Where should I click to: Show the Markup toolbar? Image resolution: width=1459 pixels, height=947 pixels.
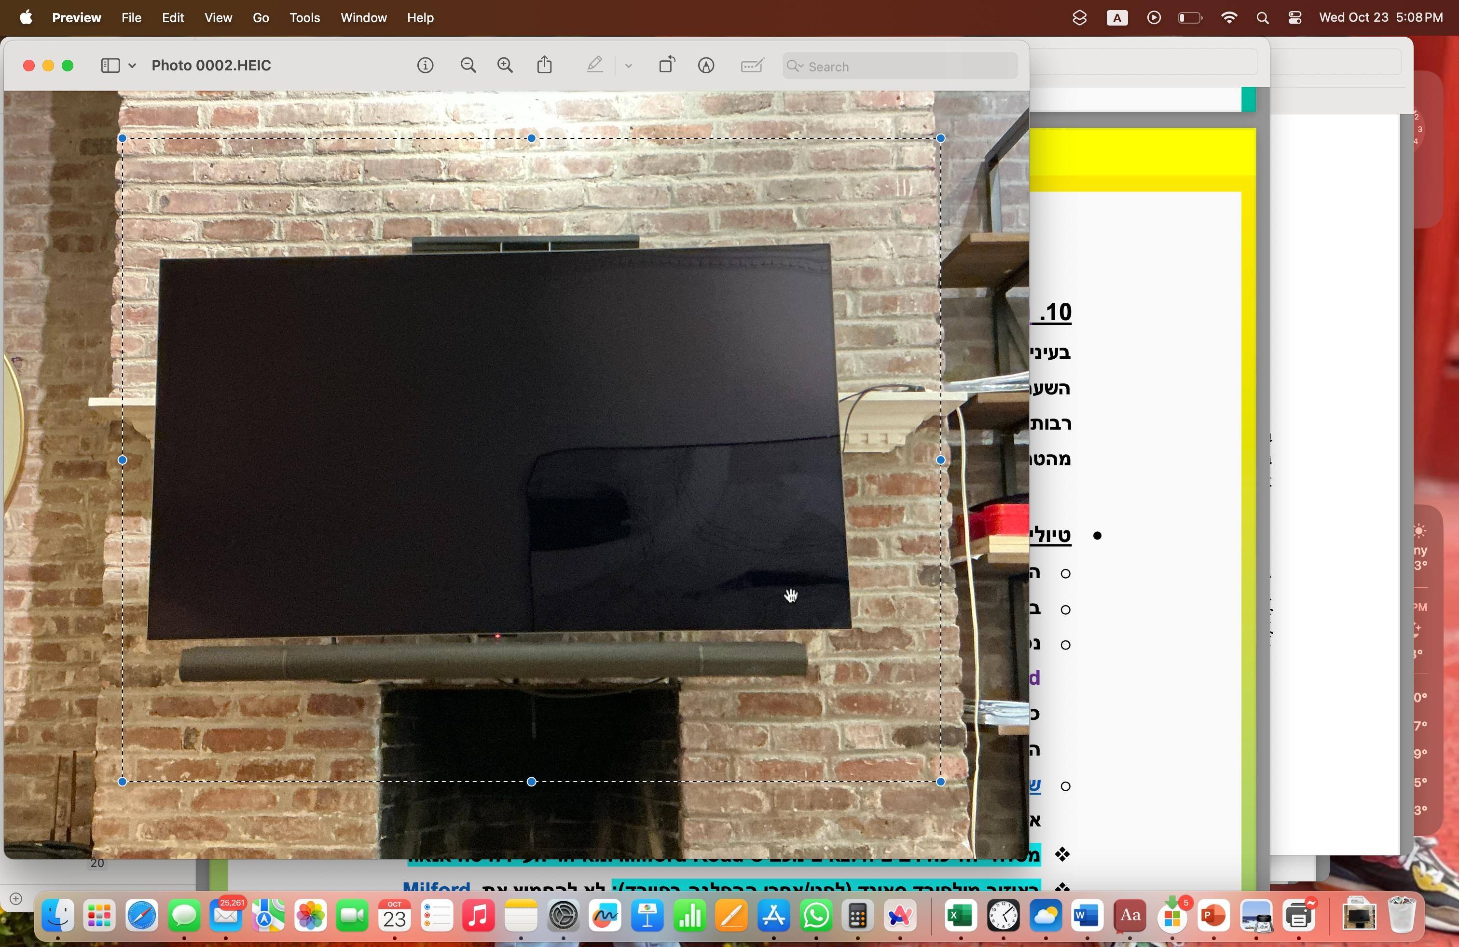click(x=705, y=66)
